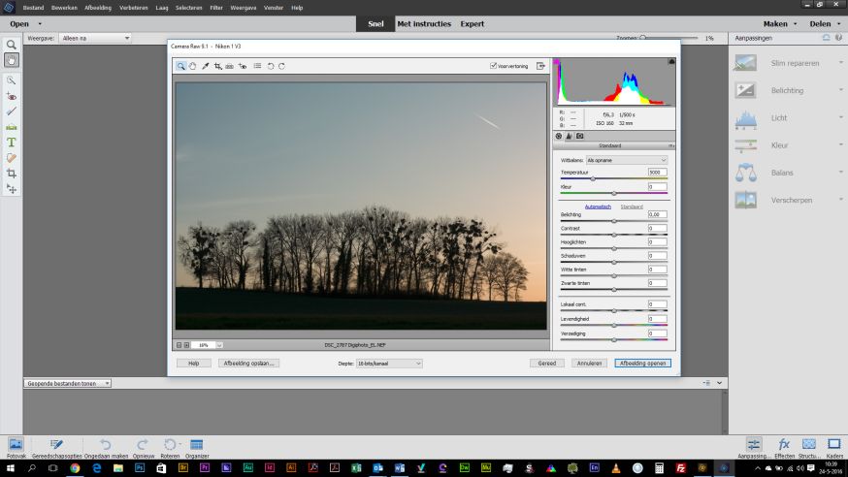
Task: Open the Camera Raw preferences list icon
Action: coord(257,66)
